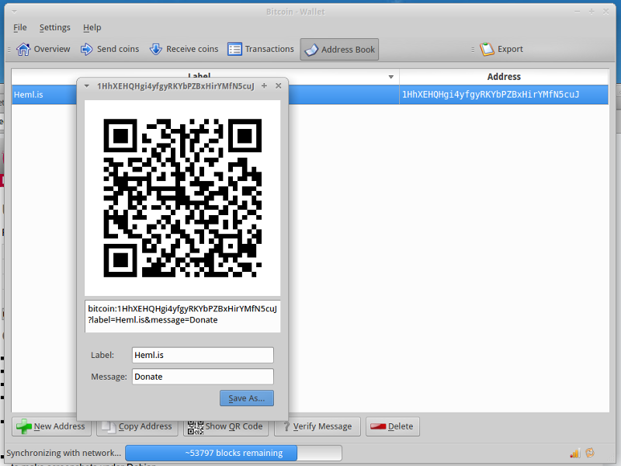Copy Address to clipboard
This screenshot has height=466, width=621.
coord(137,426)
